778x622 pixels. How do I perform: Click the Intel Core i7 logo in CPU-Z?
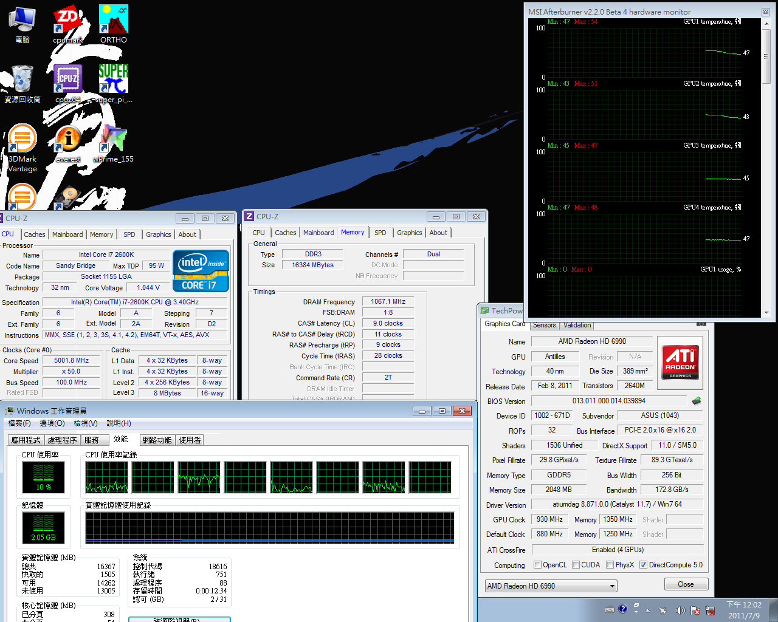tap(201, 271)
